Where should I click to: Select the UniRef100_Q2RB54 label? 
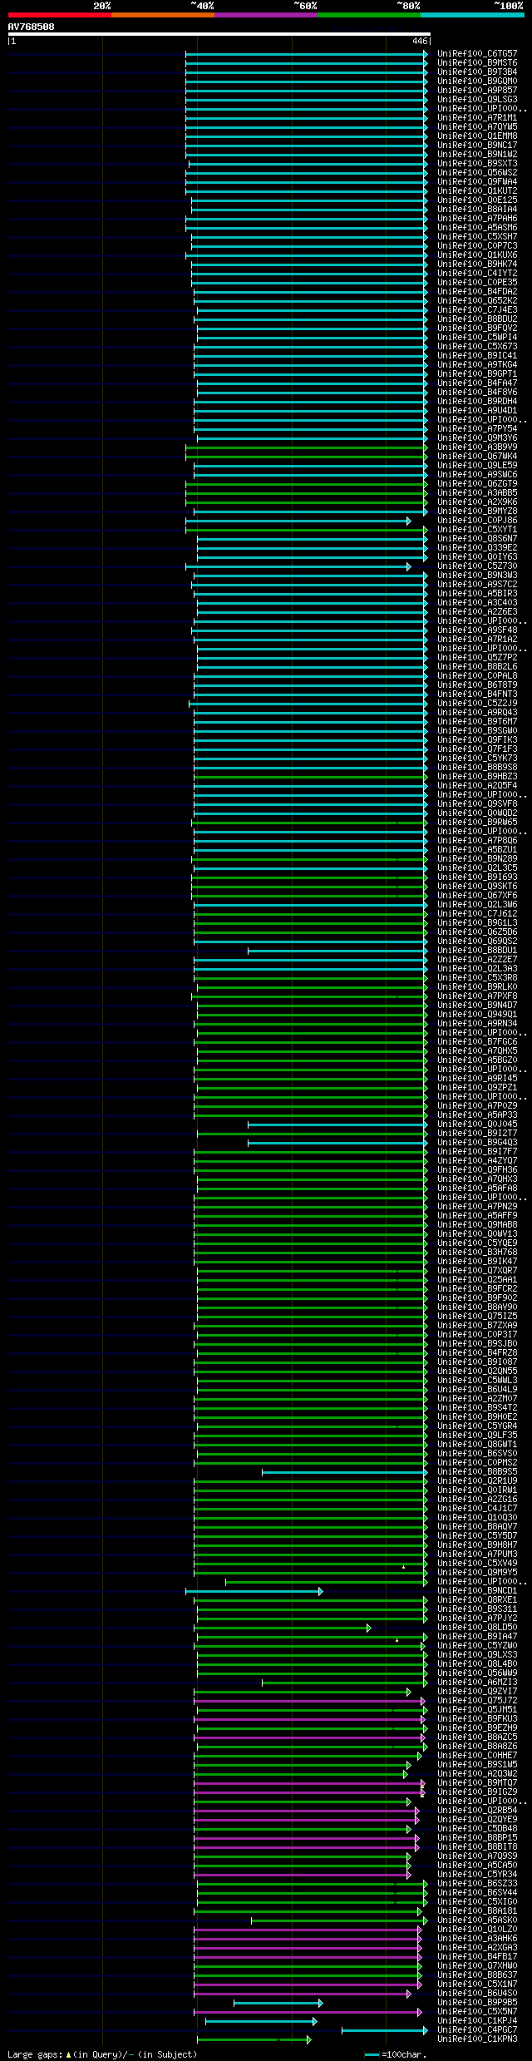coord(477,1810)
